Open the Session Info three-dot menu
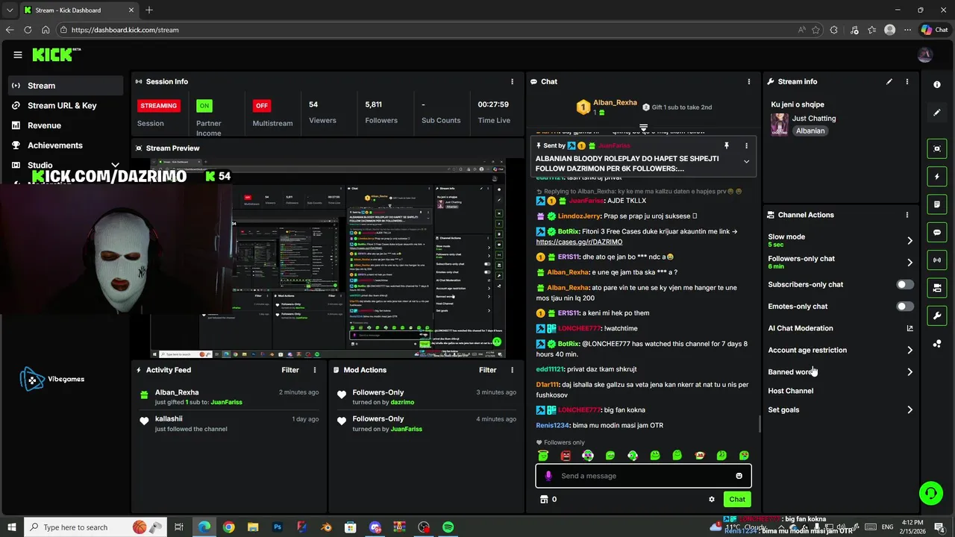This screenshot has width=955, height=537. tap(512, 81)
